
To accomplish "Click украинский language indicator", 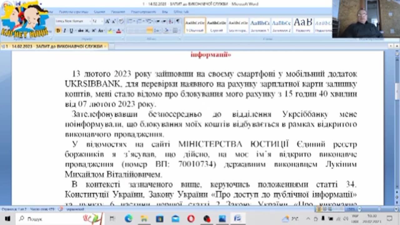I will (x=75, y=209).
